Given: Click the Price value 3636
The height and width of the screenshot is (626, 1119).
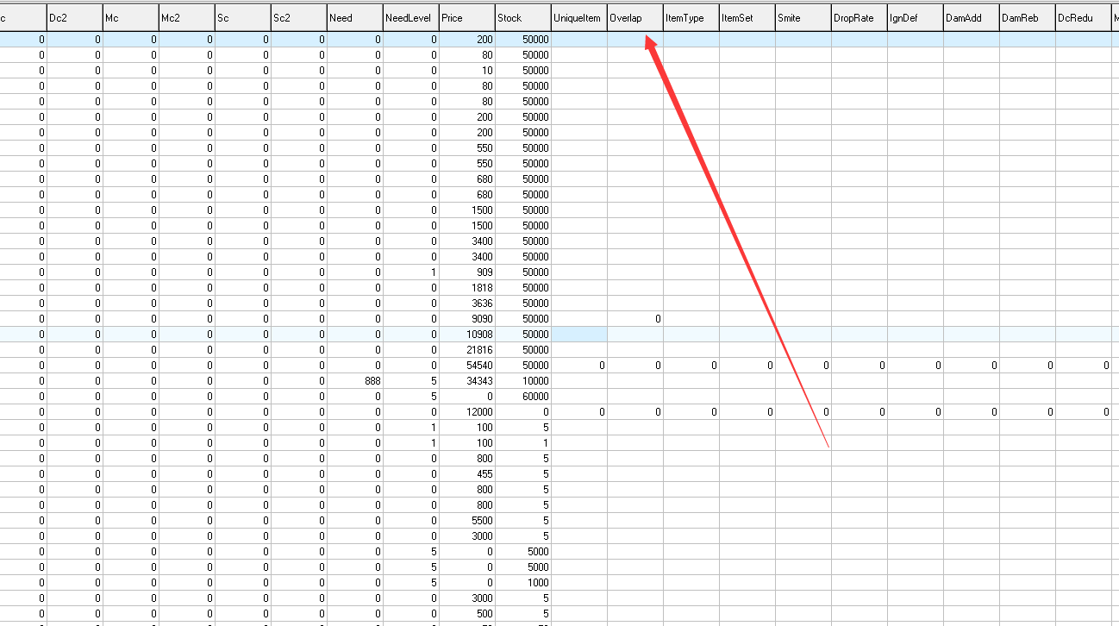Looking at the screenshot, I should 467,304.
